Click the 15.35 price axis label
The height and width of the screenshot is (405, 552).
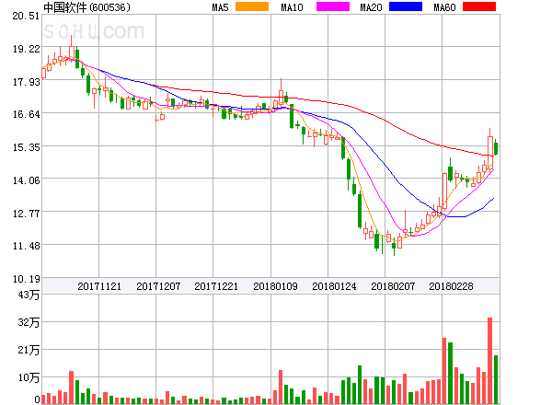(26, 147)
